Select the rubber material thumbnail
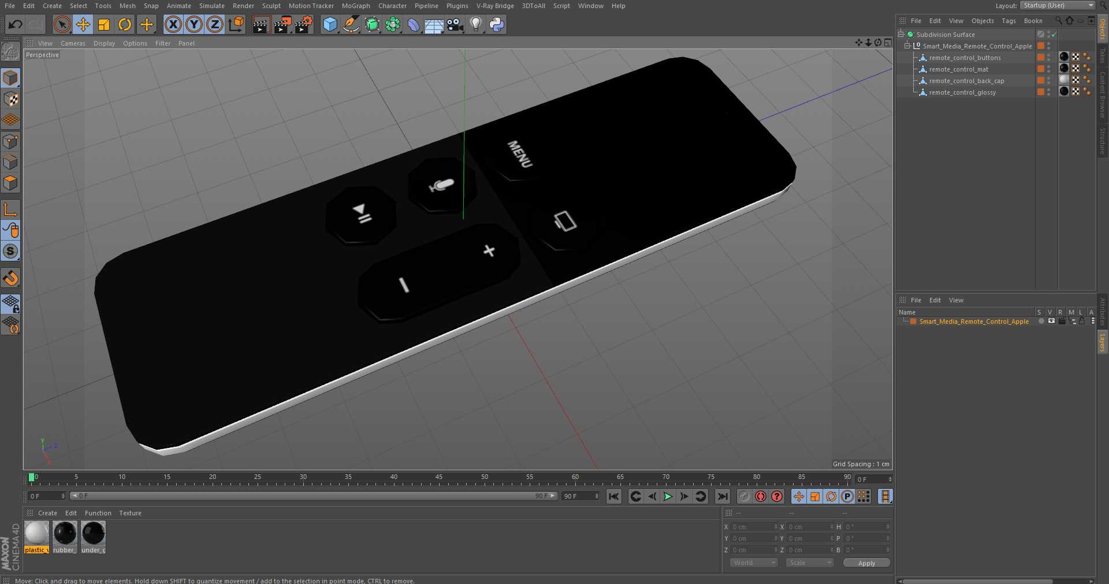This screenshot has width=1109, height=584. [x=65, y=537]
